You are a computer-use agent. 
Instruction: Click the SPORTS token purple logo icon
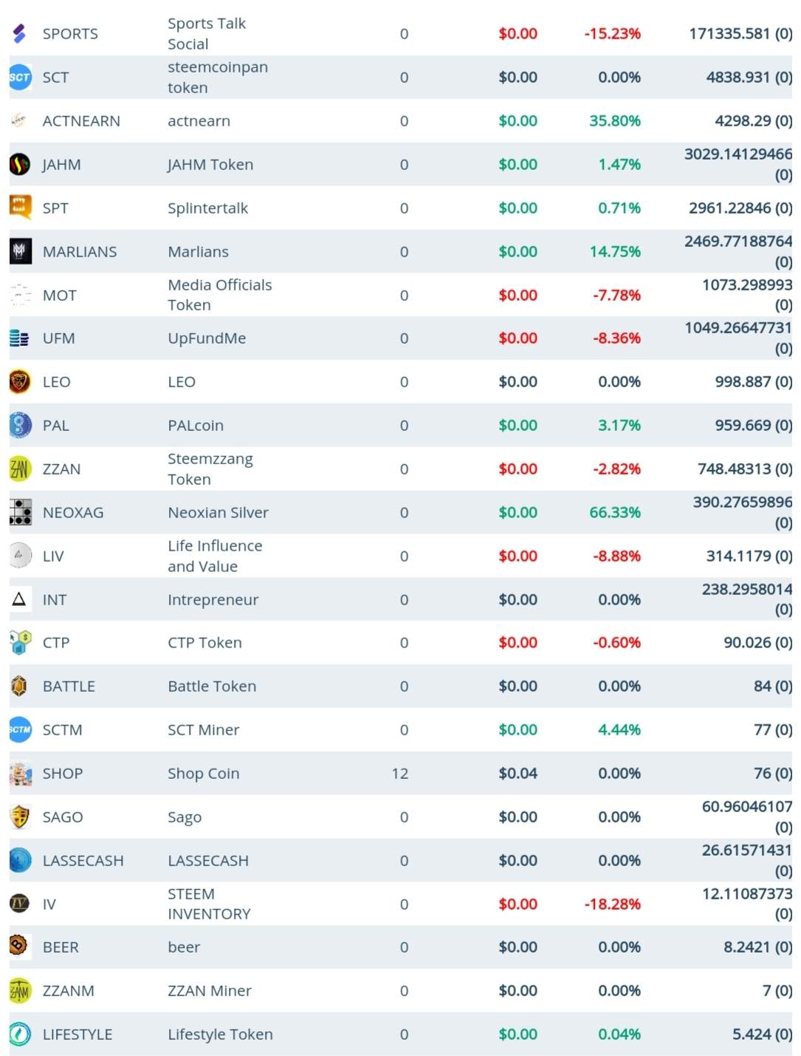point(20,33)
